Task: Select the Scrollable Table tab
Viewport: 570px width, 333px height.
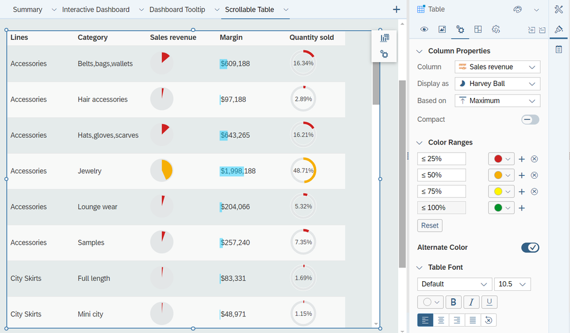Action: point(249,10)
